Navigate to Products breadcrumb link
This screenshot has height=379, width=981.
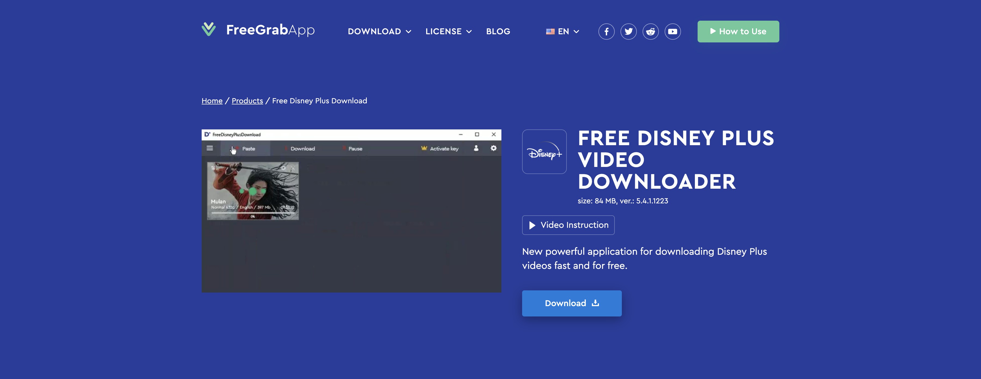click(x=247, y=101)
